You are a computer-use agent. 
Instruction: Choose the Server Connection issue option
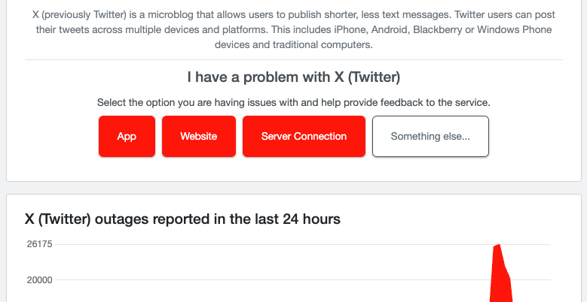pos(304,136)
